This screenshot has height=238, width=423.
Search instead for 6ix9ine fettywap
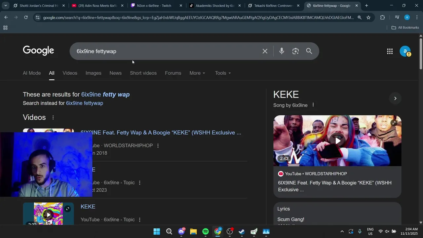[x=85, y=103]
